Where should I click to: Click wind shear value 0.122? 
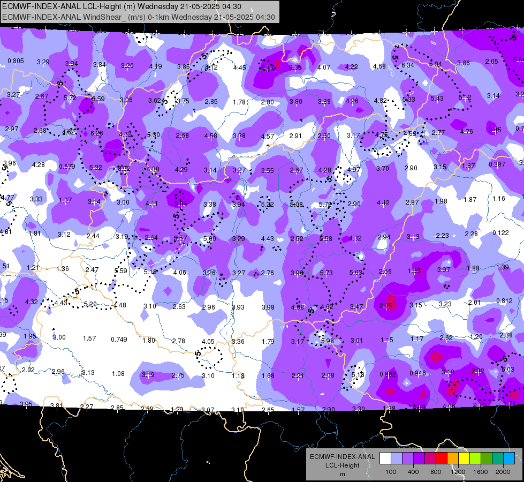500,233
